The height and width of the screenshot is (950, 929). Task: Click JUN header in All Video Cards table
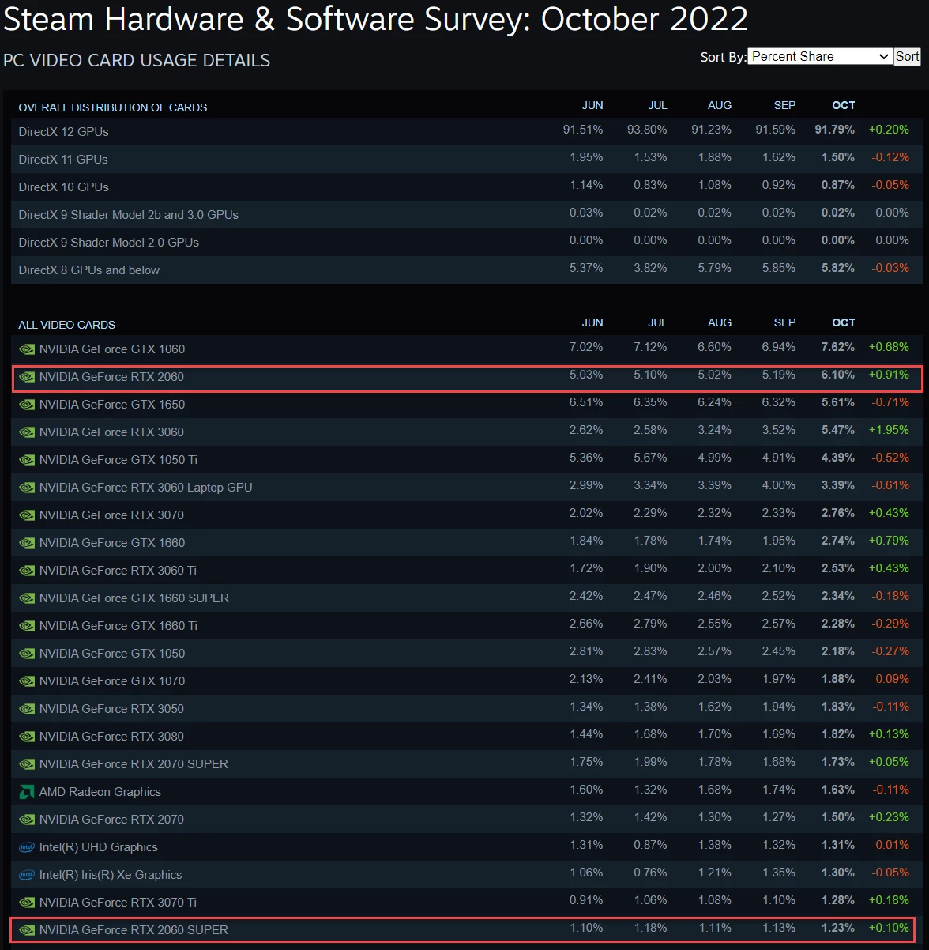[592, 322]
